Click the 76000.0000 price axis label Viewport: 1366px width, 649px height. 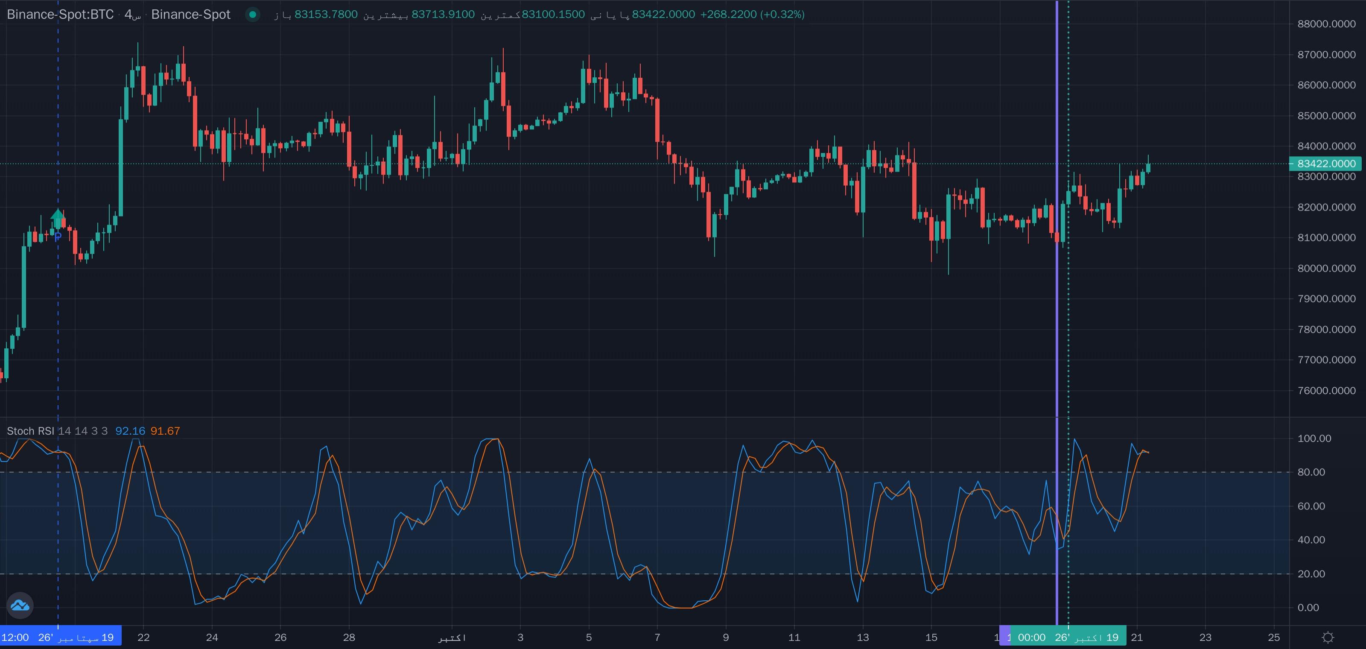[x=1326, y=391]
